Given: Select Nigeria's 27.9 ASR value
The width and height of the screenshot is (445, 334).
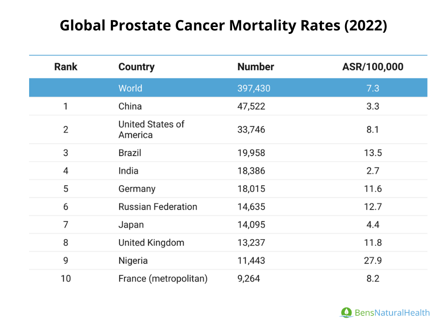Looking at the screenshot, I should [x=372, y=261].
